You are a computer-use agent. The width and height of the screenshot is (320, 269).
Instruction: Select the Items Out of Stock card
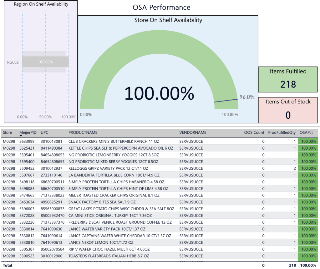point(288,110)
